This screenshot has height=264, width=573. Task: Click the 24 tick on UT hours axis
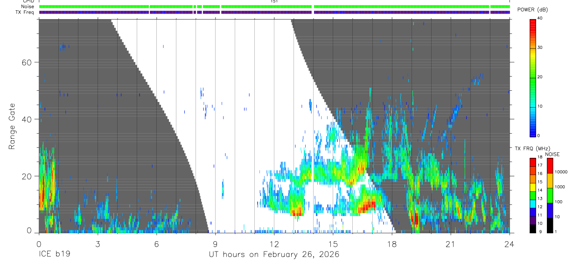coord(510,243)
